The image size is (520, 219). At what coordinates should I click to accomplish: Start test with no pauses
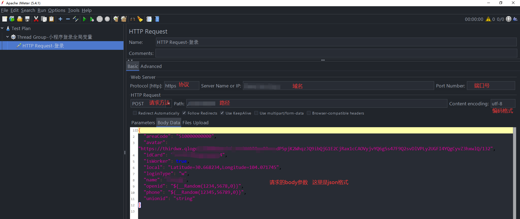coord(92,19)
